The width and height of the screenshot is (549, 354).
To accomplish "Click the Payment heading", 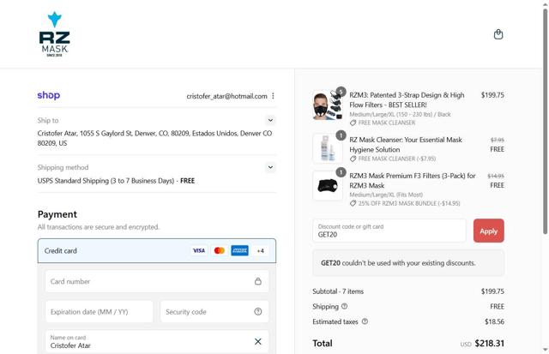I will pos(57,214).
